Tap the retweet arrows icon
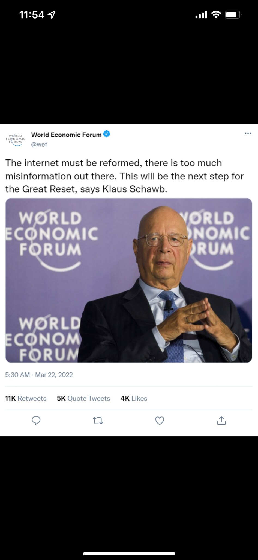 coord(98,421)
